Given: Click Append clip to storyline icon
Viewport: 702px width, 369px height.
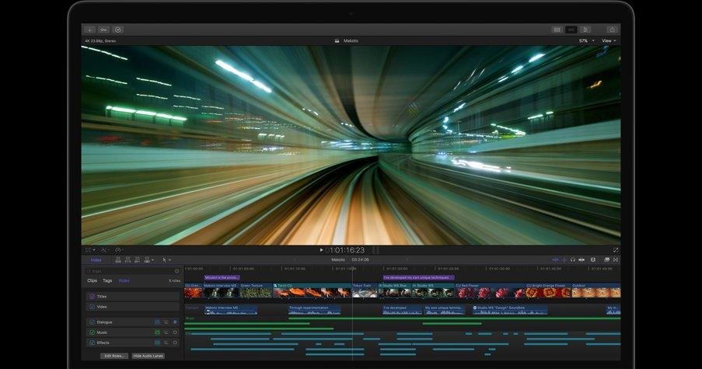Looking at the screenshot, I should point(137,259).
